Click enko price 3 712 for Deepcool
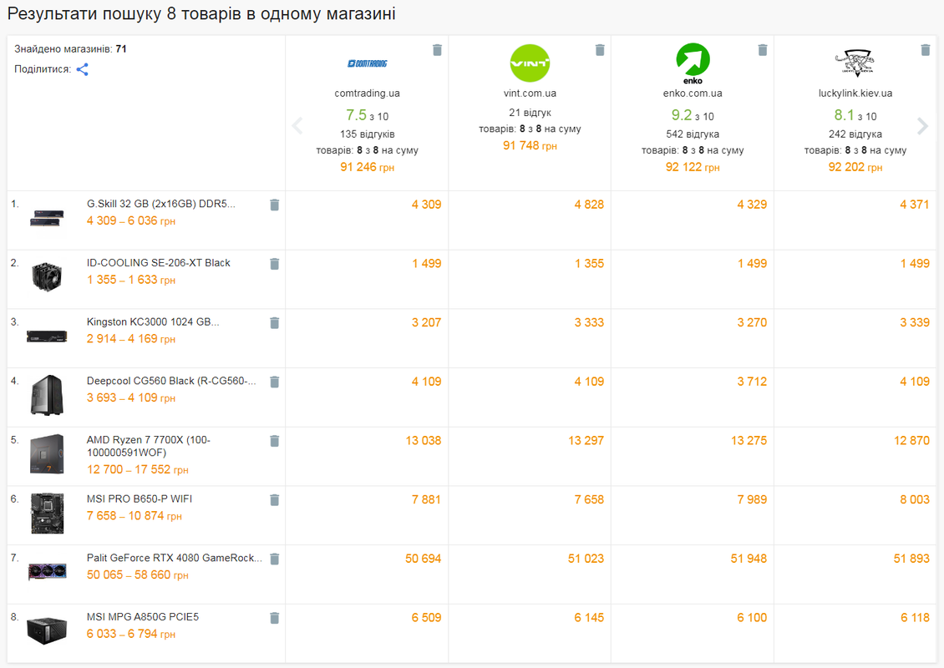Image resolution: width=944 pixels, height=668 pixels. (x=752, y=382)
